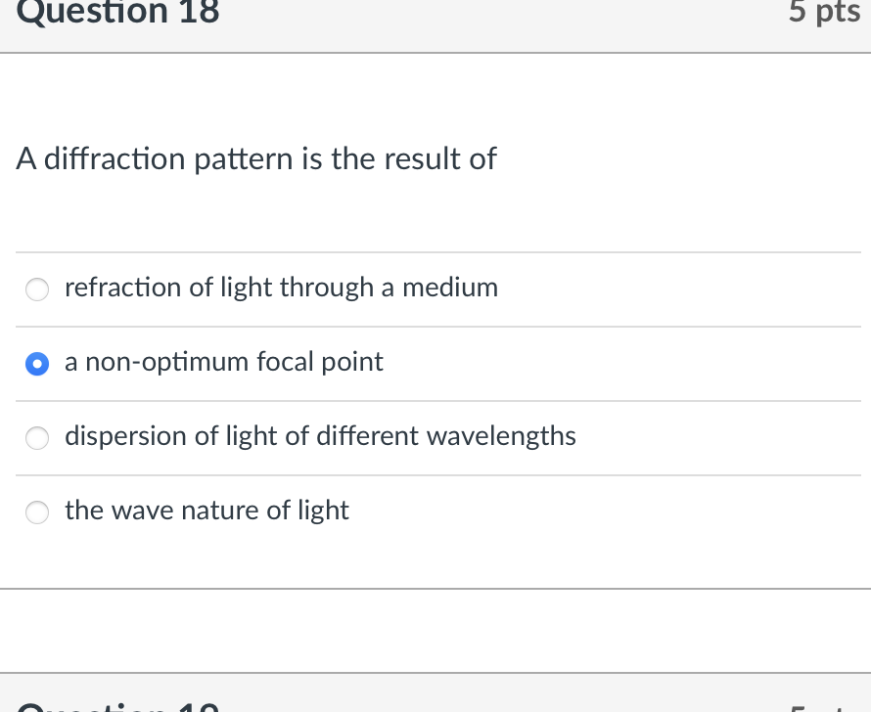Click the dark gray Question 18 title bar
Viewport: 871px width, 712px height.
(435, 13)
